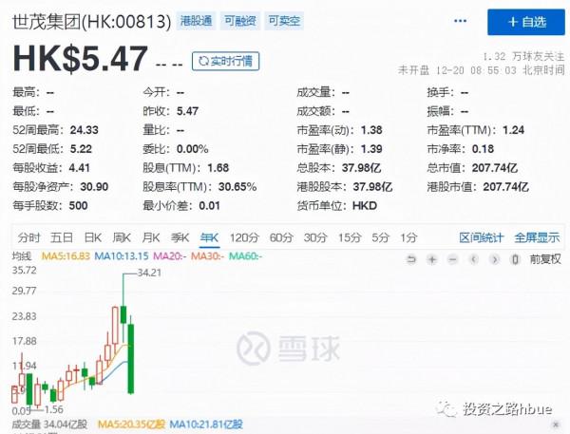
Task: Select the 日K chart tab
Action: click(93, 237)
